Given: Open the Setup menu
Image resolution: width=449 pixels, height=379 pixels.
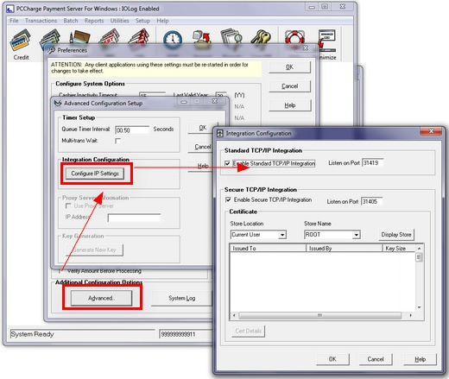Looking at the screenshot, I should [x=142, y=21].
